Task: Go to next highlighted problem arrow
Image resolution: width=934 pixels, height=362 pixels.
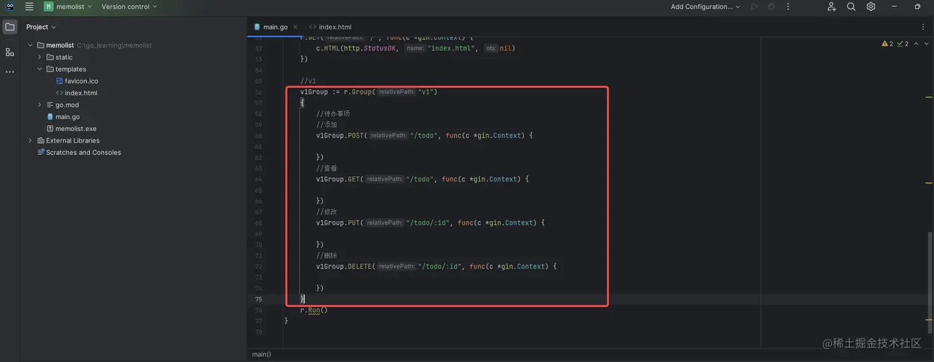Action: coord(925,44)
